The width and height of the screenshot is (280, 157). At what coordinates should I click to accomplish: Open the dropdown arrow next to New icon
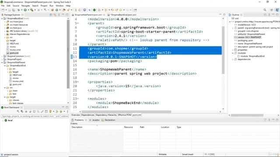(6, 10)
